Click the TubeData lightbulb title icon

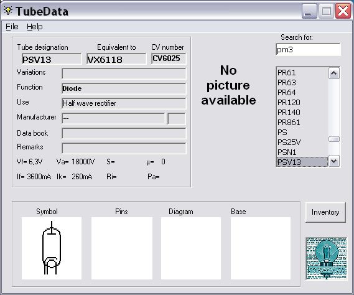pos(8,11)
